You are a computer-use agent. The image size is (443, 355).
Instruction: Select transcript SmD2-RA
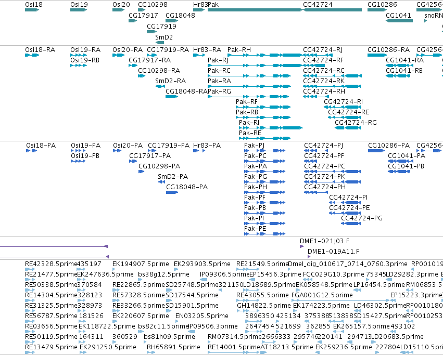pyautogui.click(x=170, y=81)
